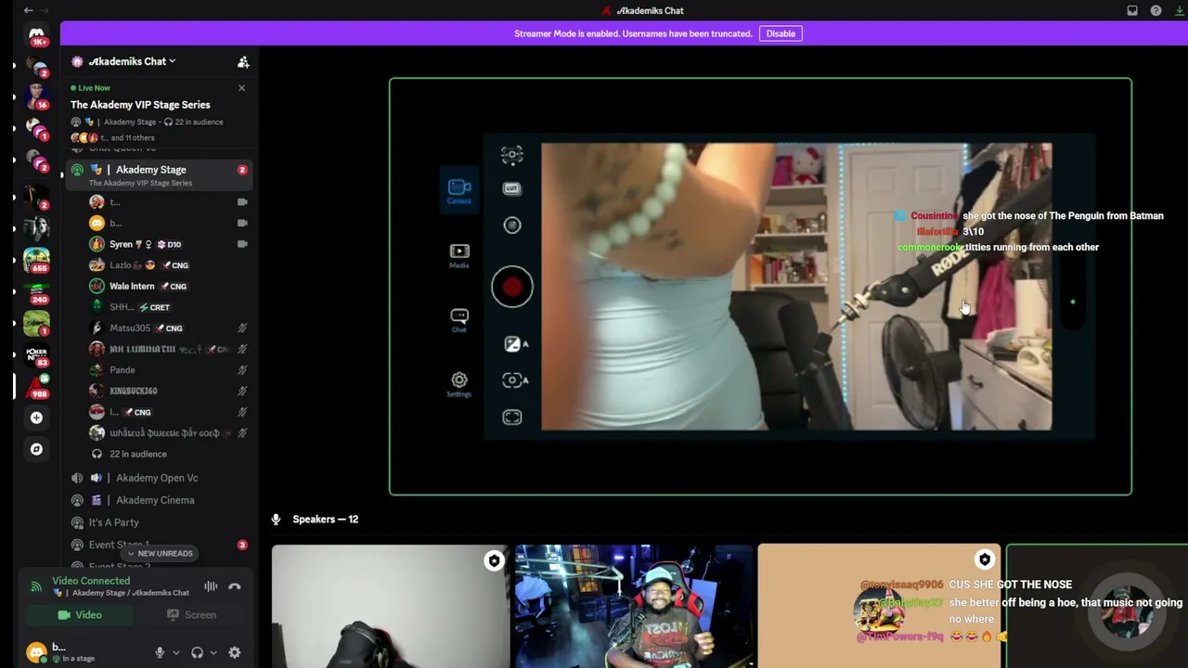Select Wale Intern in stage list
Screen dimensions: 1188x668
[168, 286]
